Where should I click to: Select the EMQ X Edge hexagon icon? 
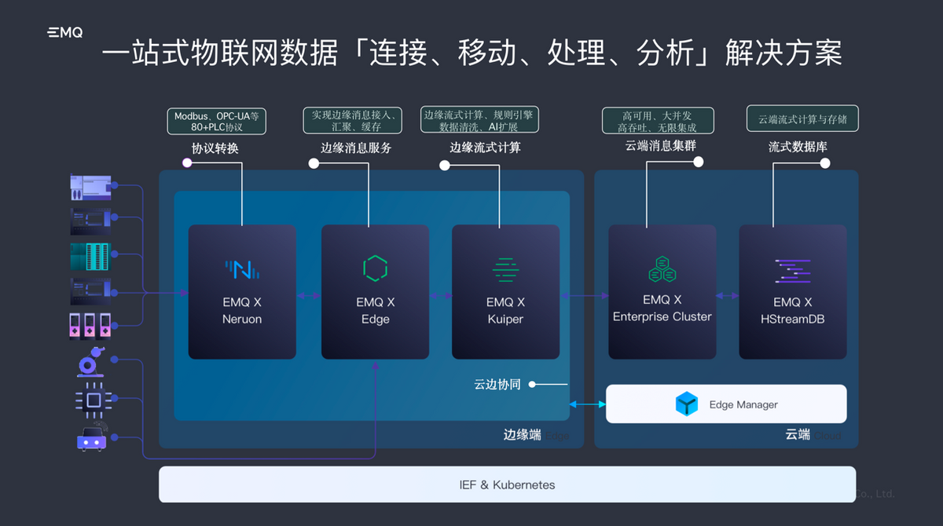pyautogui.click(x=375, y=268)
